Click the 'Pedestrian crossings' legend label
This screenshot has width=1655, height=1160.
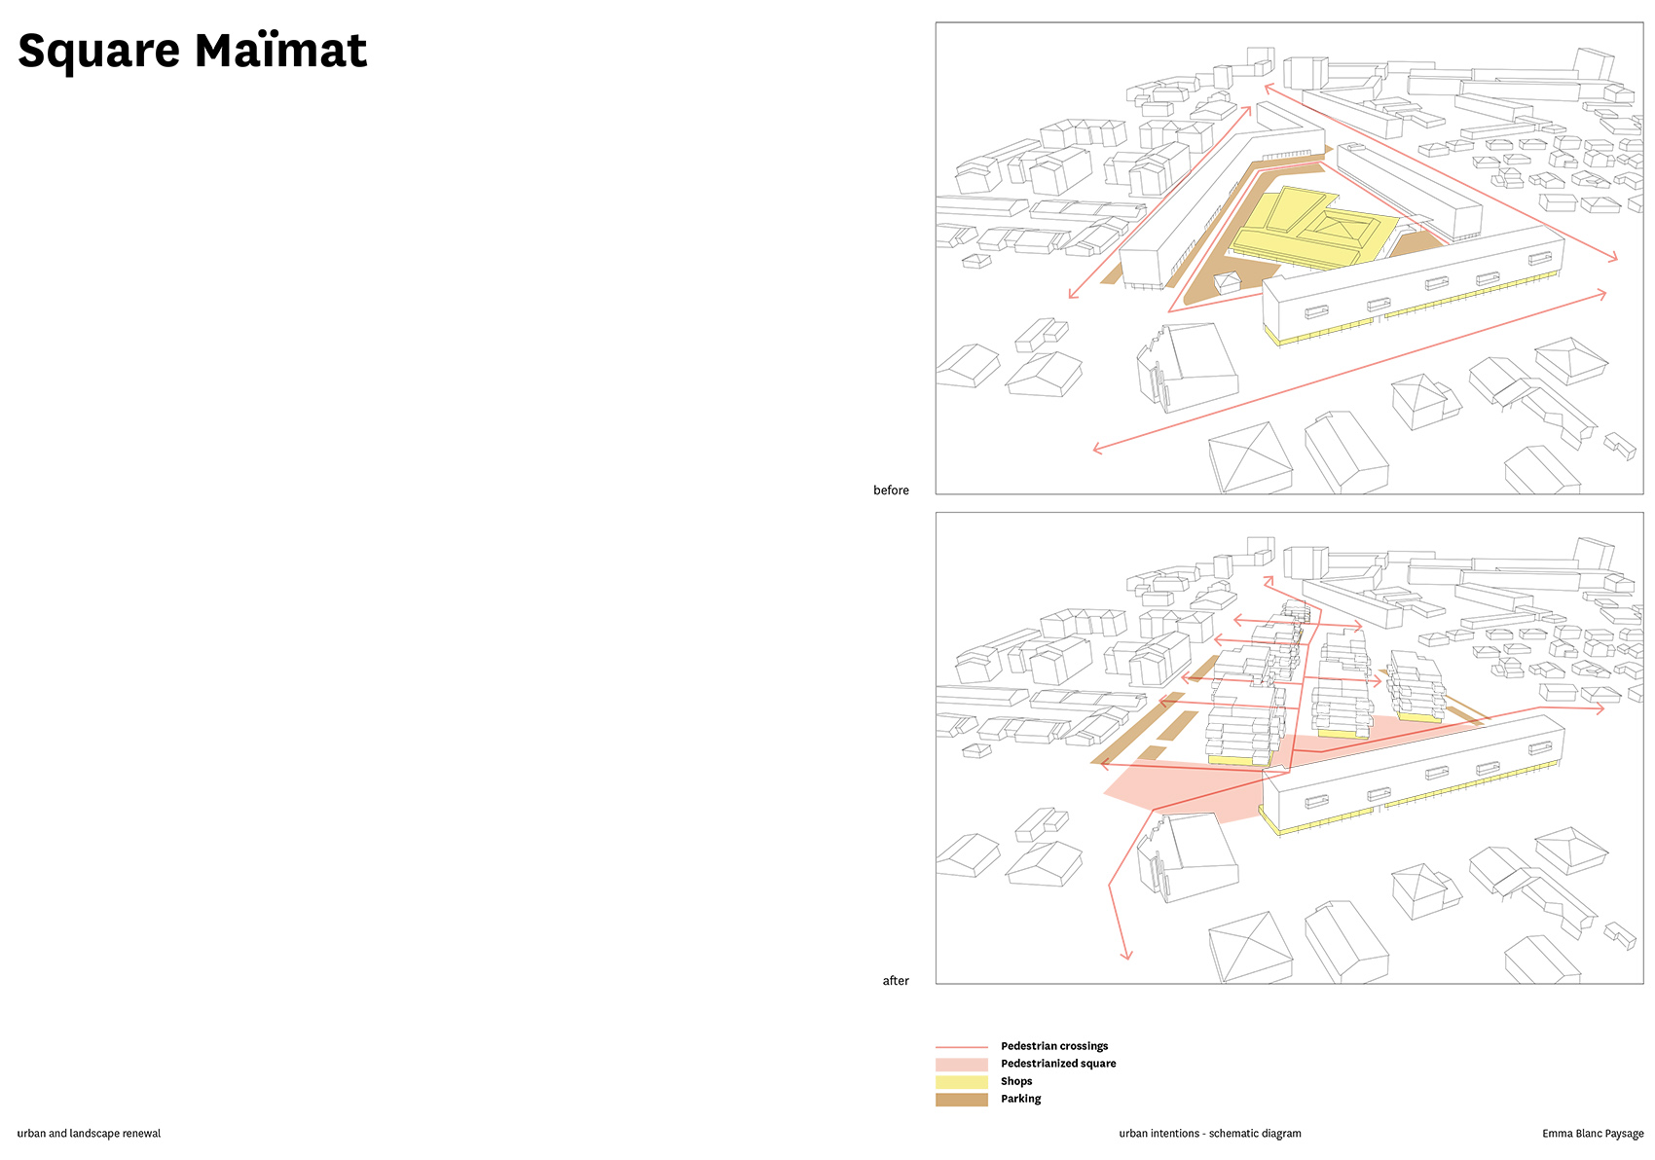(x=1054, y=1046)
